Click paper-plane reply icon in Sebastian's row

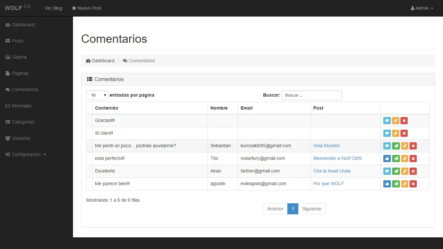[x=396, y=146]
